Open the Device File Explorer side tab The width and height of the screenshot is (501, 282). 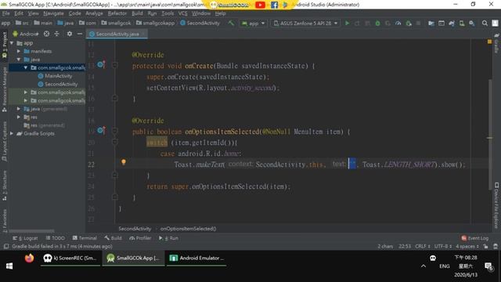click(496, 205)
